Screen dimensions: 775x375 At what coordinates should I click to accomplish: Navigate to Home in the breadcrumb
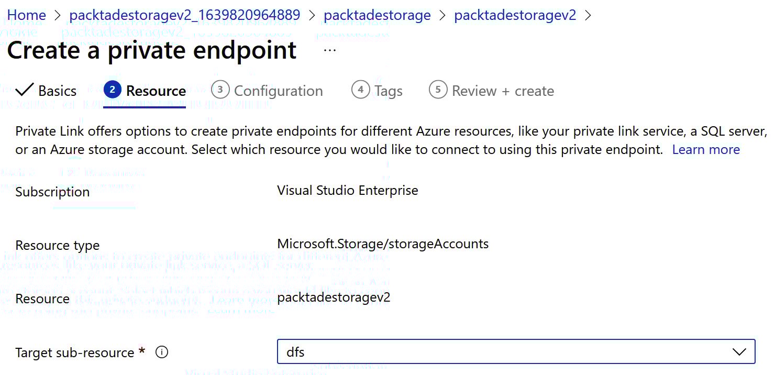26,15
